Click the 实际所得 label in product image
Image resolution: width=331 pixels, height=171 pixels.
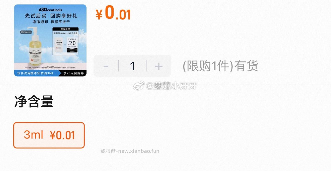click(65, 29)
